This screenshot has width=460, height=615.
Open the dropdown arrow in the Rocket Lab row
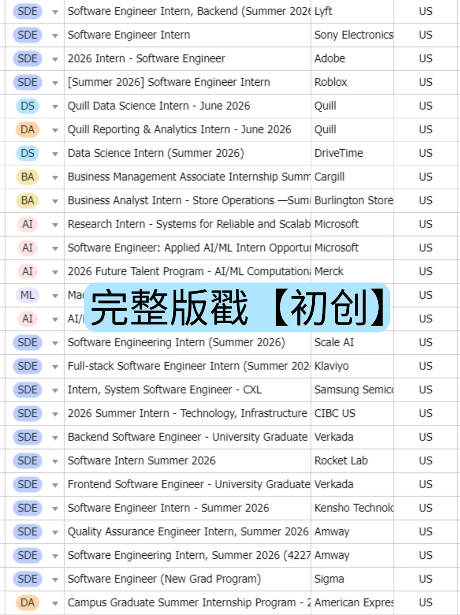pyautogui.click(x=55, y=462)
